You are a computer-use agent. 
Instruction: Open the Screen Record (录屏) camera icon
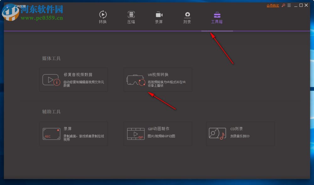pos(159,14)
